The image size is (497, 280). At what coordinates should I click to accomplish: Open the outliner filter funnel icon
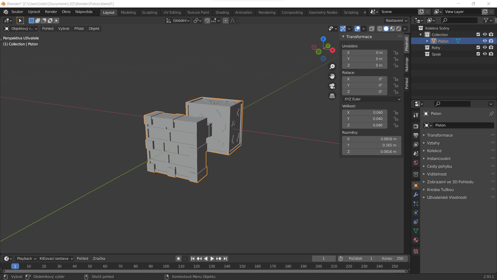point(486,20)
